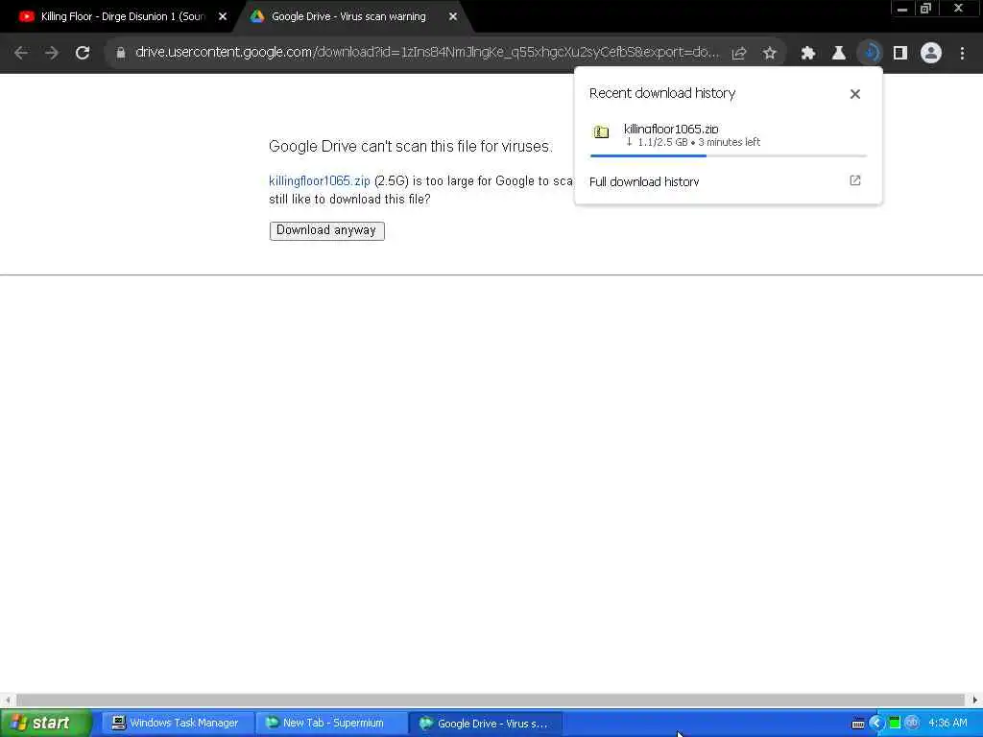This screenshot has height=737, width=983.
Task: Go forward in browser history
Action: point(52,53)
